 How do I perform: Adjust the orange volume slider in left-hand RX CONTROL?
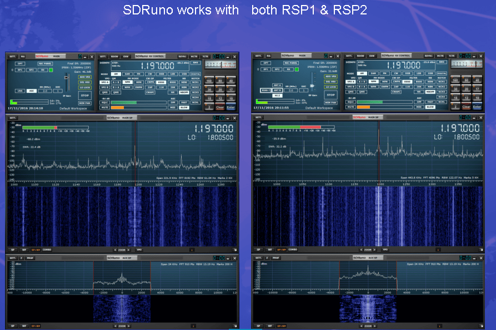click(x=139, y=108)
